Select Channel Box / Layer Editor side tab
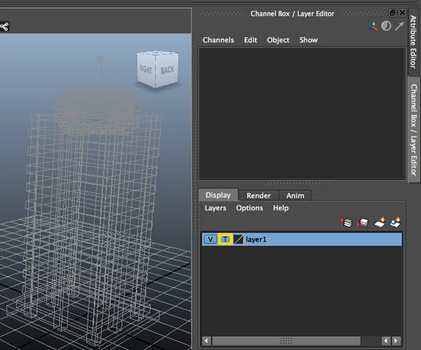 pyautogui.click(x=414, y=130)
